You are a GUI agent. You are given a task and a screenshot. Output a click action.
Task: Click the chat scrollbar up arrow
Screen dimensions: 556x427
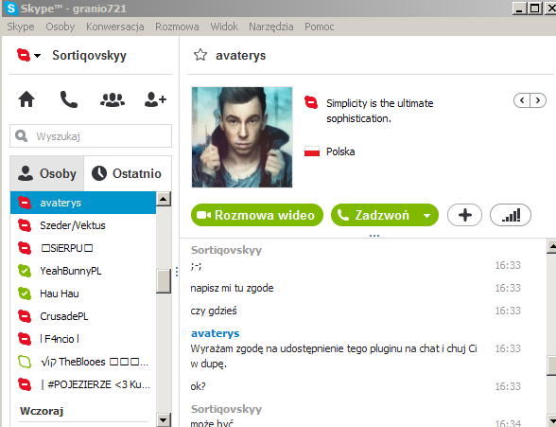pyautogui.click(x=552, y=246)
